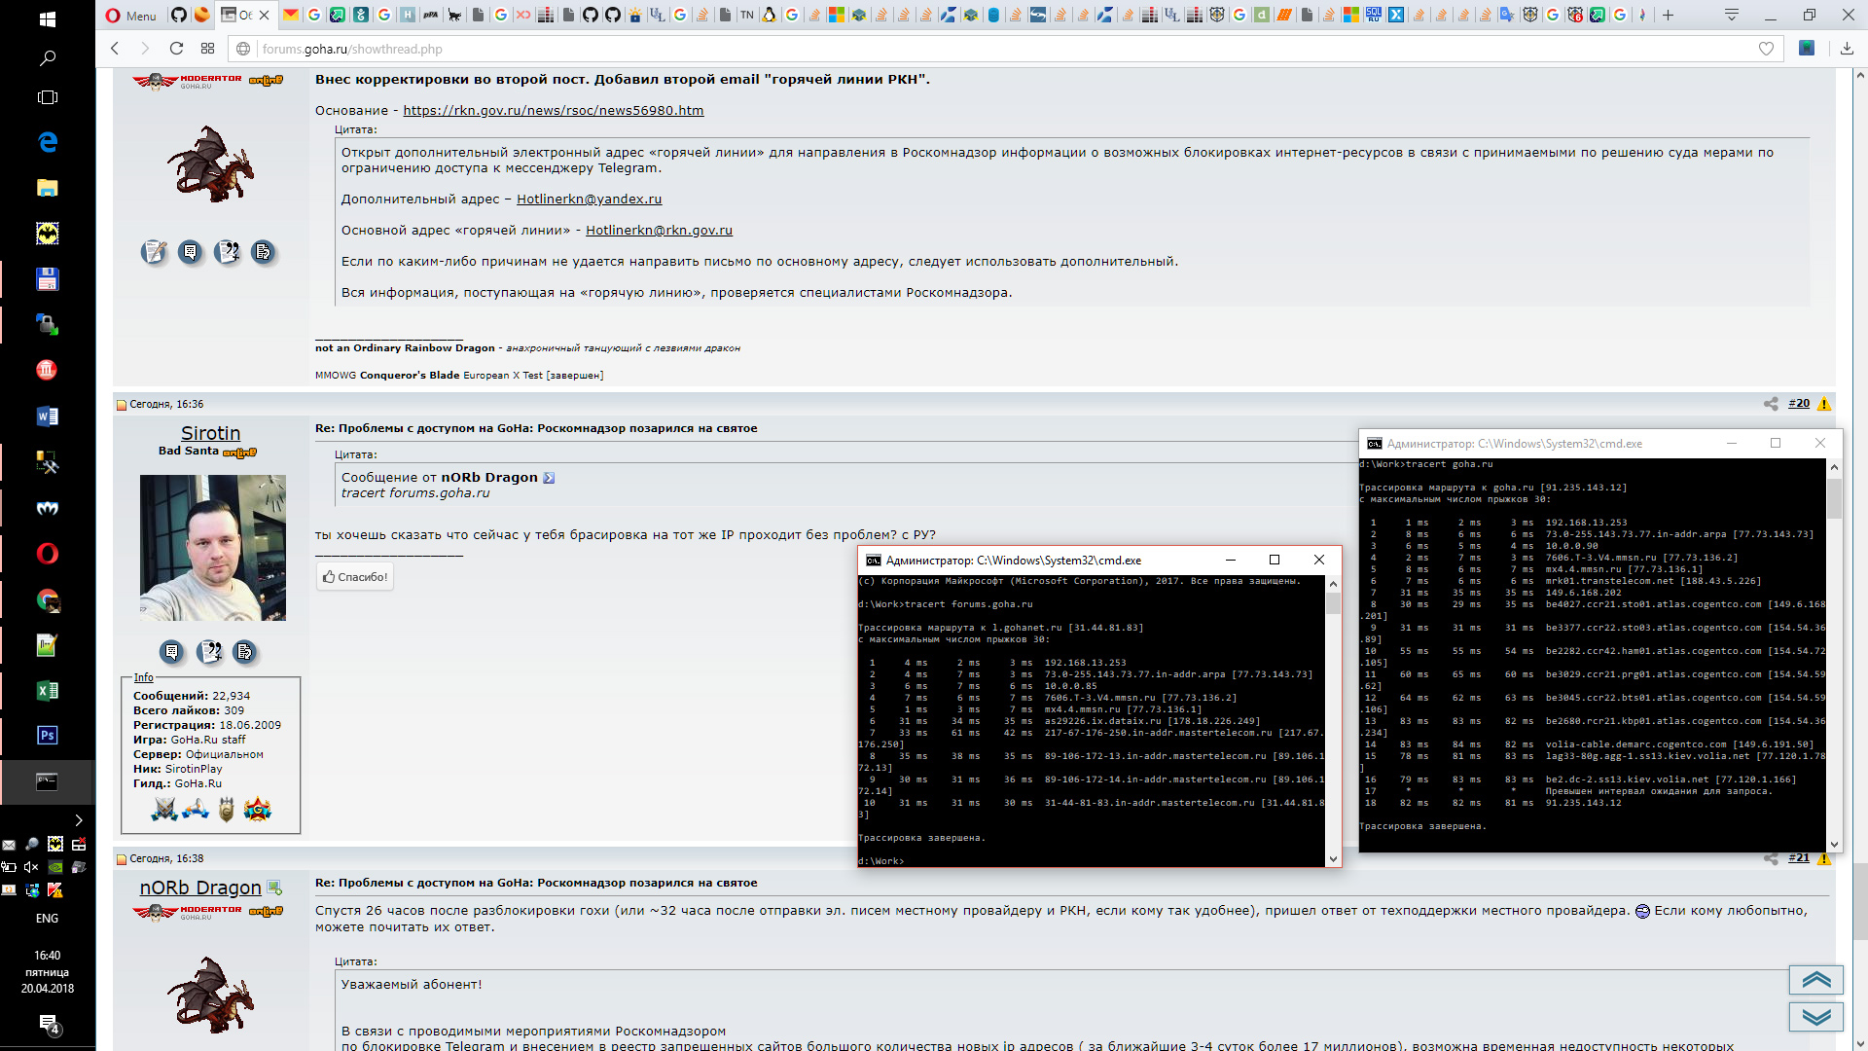View quoted post arrow icon
This screenshot has height=1051, width=1868.
pyautogui.click(x=549, y=478)
